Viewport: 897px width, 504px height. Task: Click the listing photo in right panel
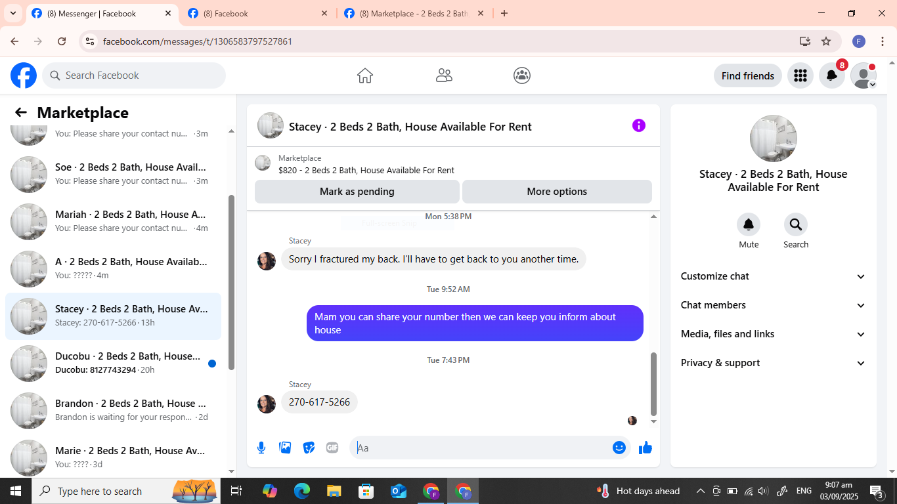pyautogui.click(x=774, y=138)
